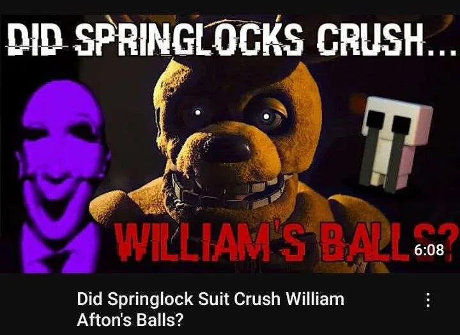
Task: Click the white word SPRINGLOCKS in thumbnail
Action: (x=189, y=39)
